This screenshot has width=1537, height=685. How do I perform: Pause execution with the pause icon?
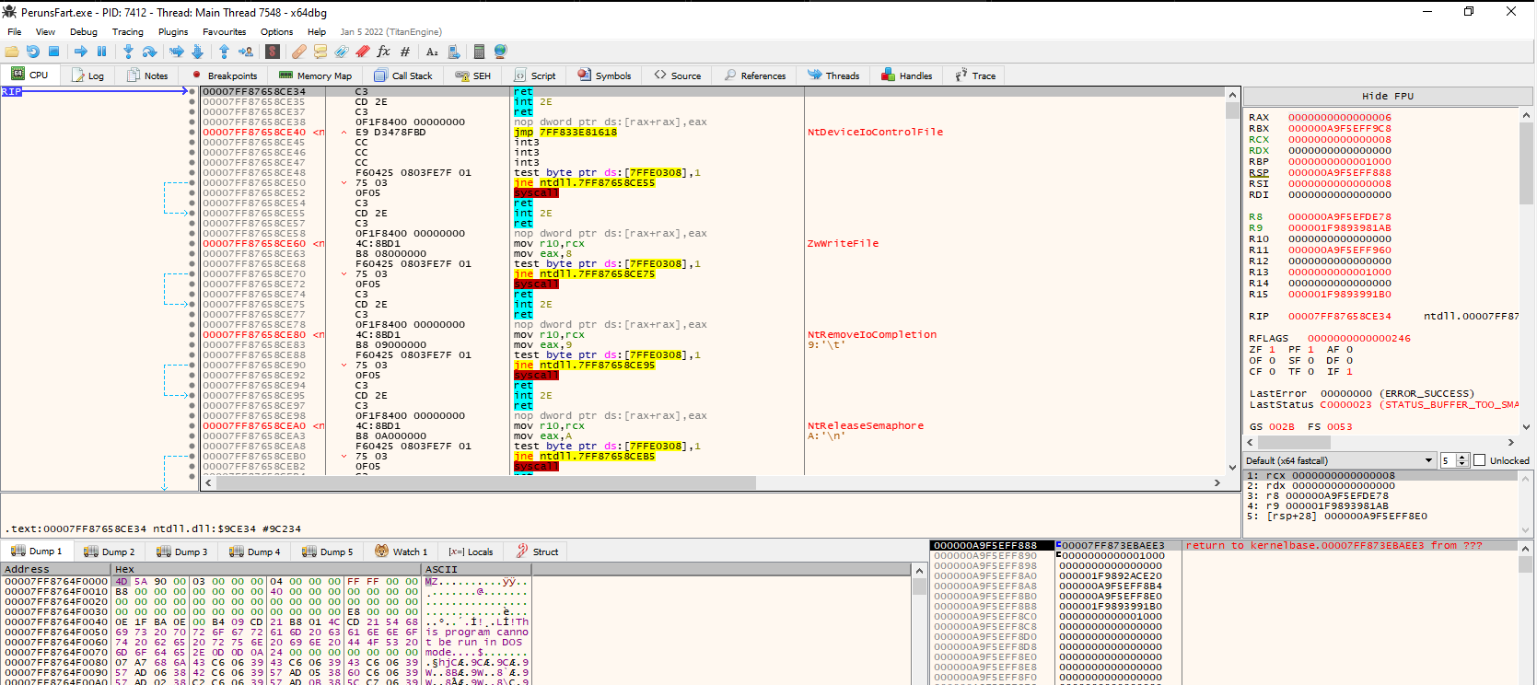point(102,52)
